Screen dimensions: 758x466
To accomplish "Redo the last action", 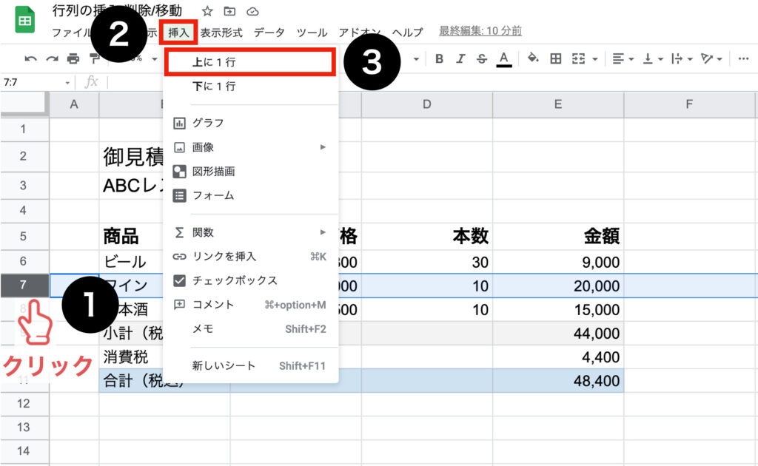I will 52,59.
